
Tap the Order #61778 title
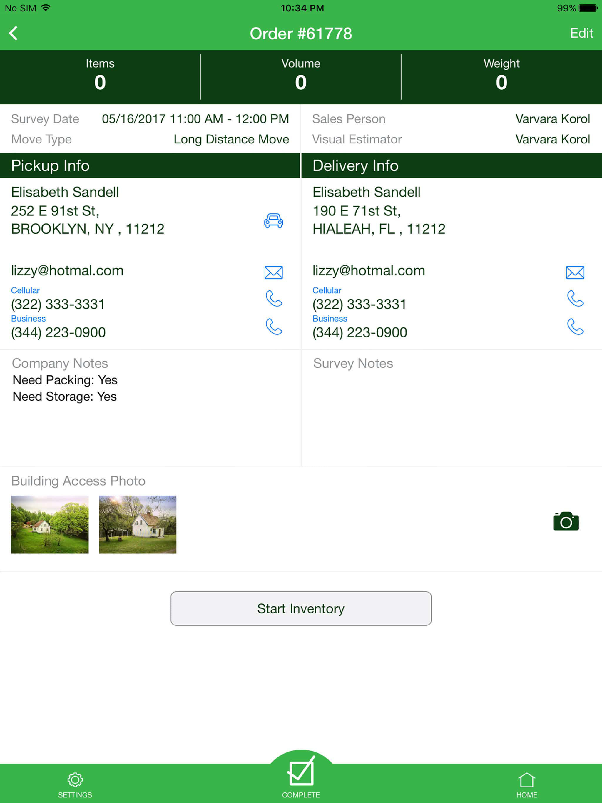(301, 34)
